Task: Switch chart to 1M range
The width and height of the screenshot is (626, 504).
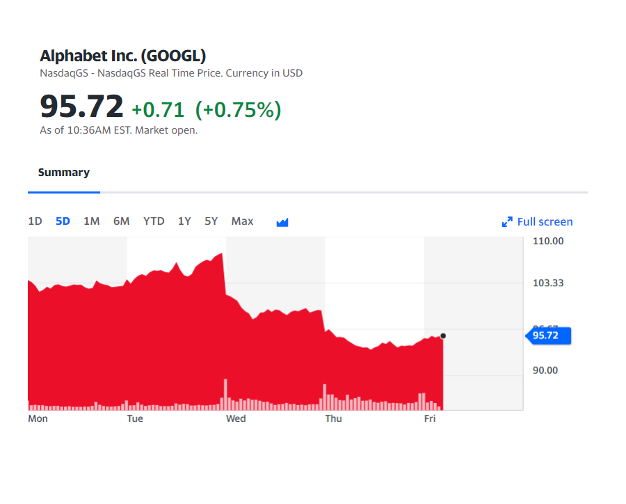Action: point(91,221)
